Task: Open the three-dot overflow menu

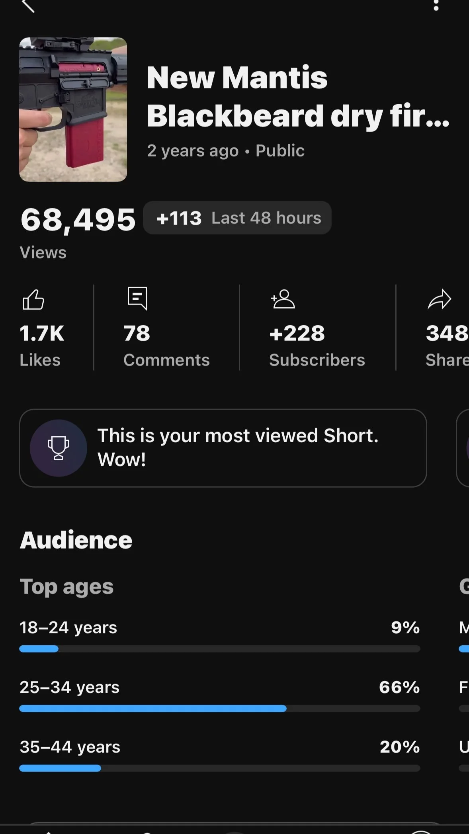Action: (436, 5)
